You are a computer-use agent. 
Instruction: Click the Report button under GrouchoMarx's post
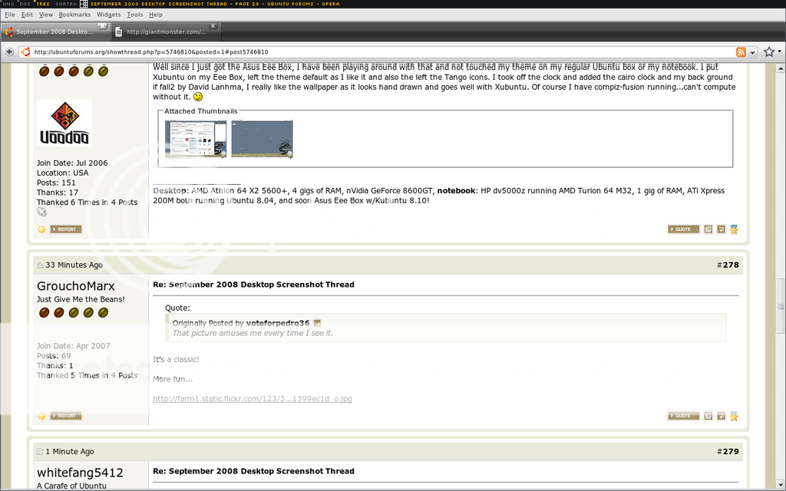coord(66,416)
